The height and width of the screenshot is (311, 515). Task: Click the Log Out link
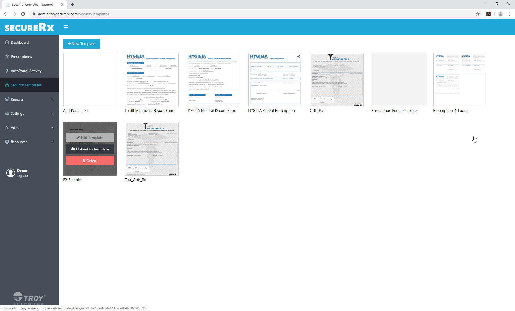coord(22,176)
